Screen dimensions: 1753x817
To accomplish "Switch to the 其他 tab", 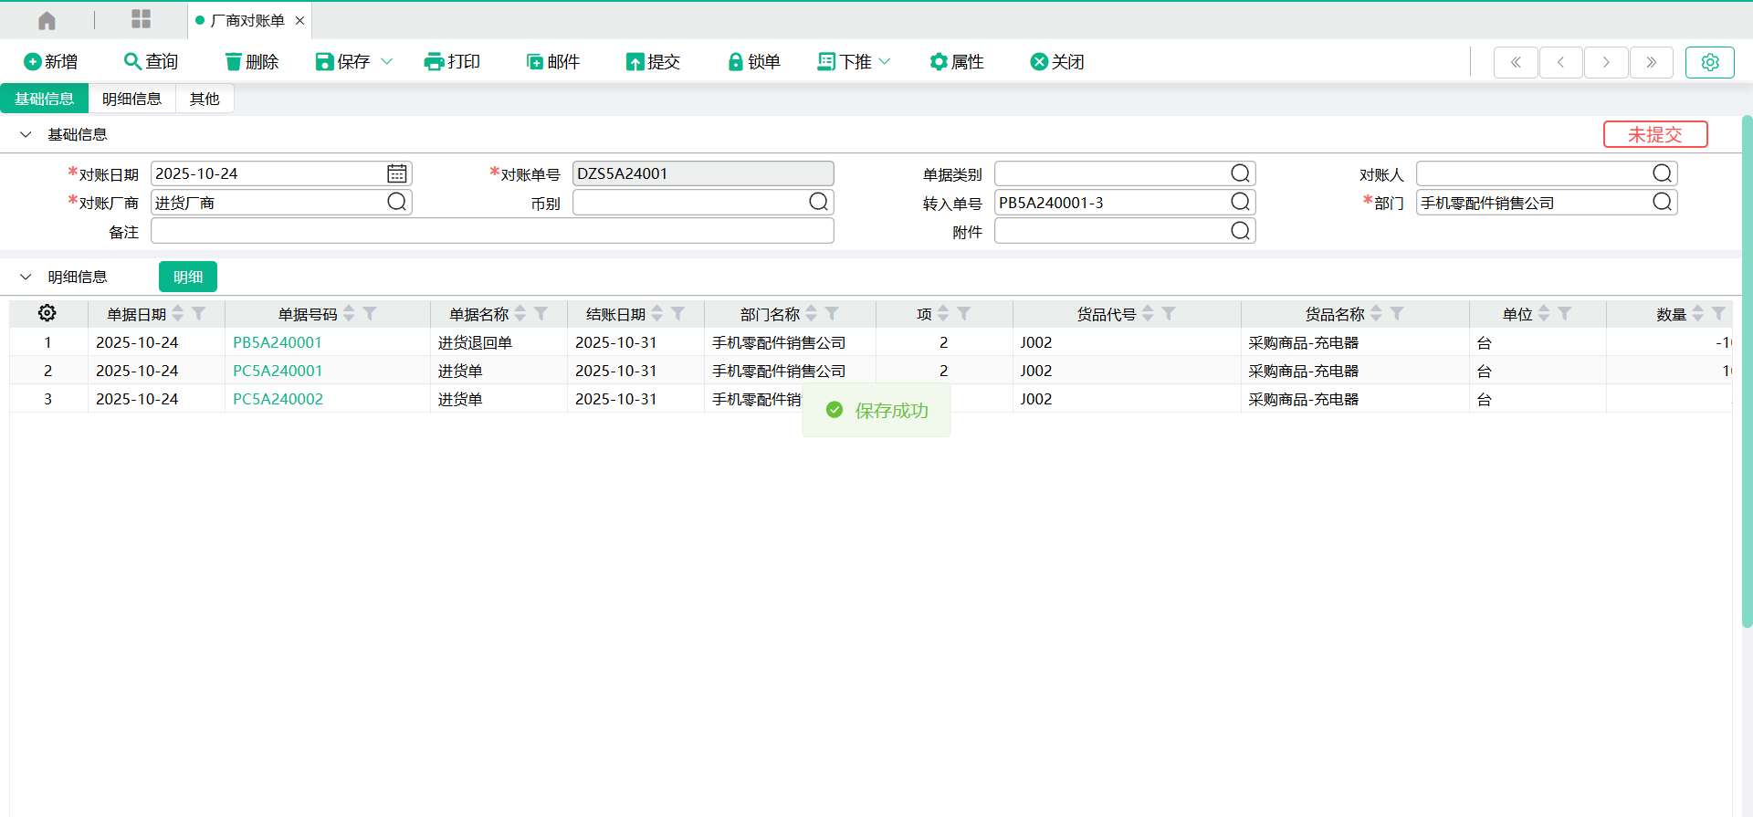I will tap(205, 99).
